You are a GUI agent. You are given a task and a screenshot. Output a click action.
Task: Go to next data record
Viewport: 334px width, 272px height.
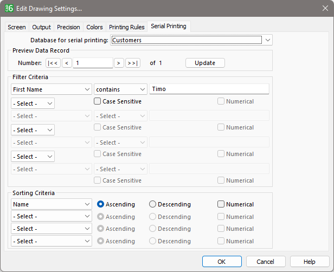pyautogui.click(x=119, y=63)
